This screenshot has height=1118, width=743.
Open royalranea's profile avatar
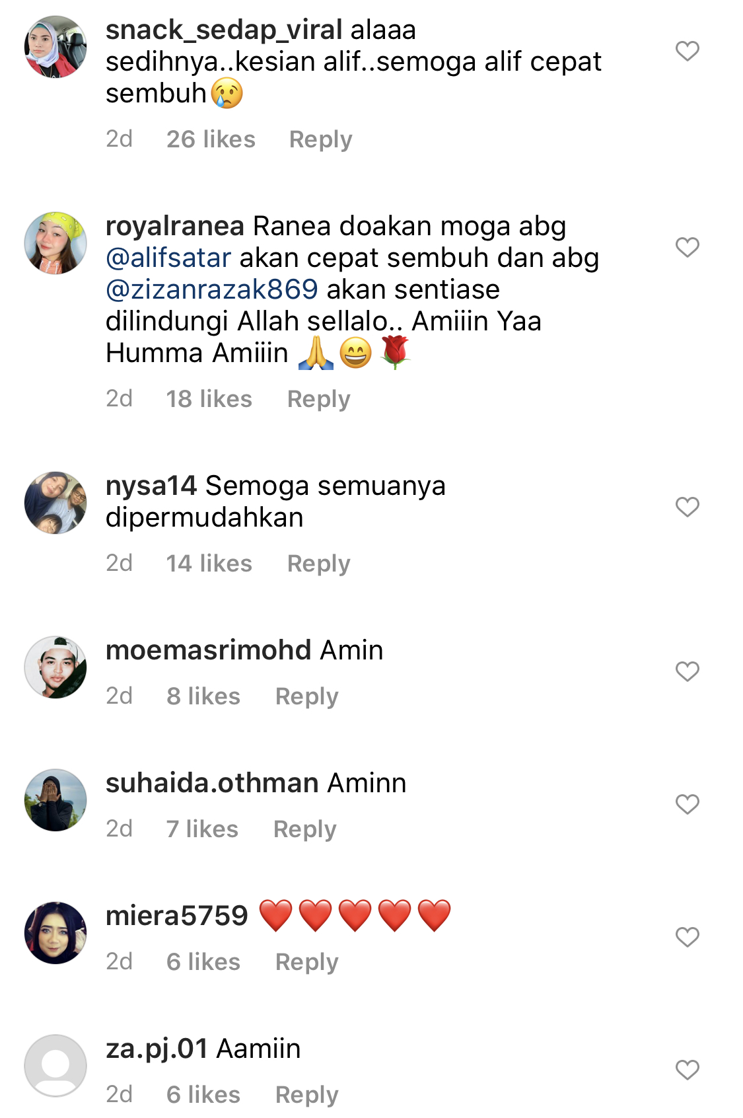tap(55, 243)
